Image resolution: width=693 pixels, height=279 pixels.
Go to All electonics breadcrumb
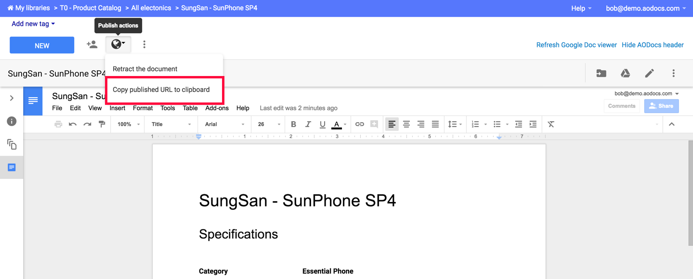tap(150, 8)
